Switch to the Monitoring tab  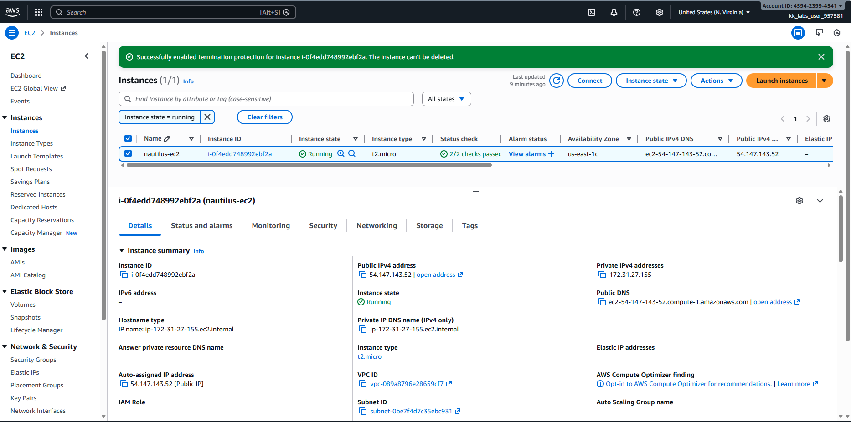[x=271, y=225]
